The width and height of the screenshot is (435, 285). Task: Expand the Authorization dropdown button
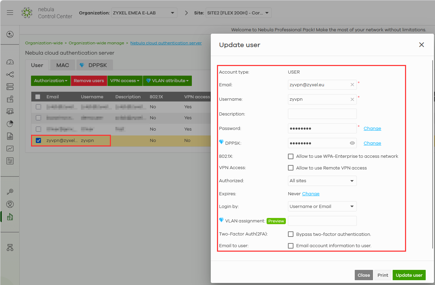(51, 81)
